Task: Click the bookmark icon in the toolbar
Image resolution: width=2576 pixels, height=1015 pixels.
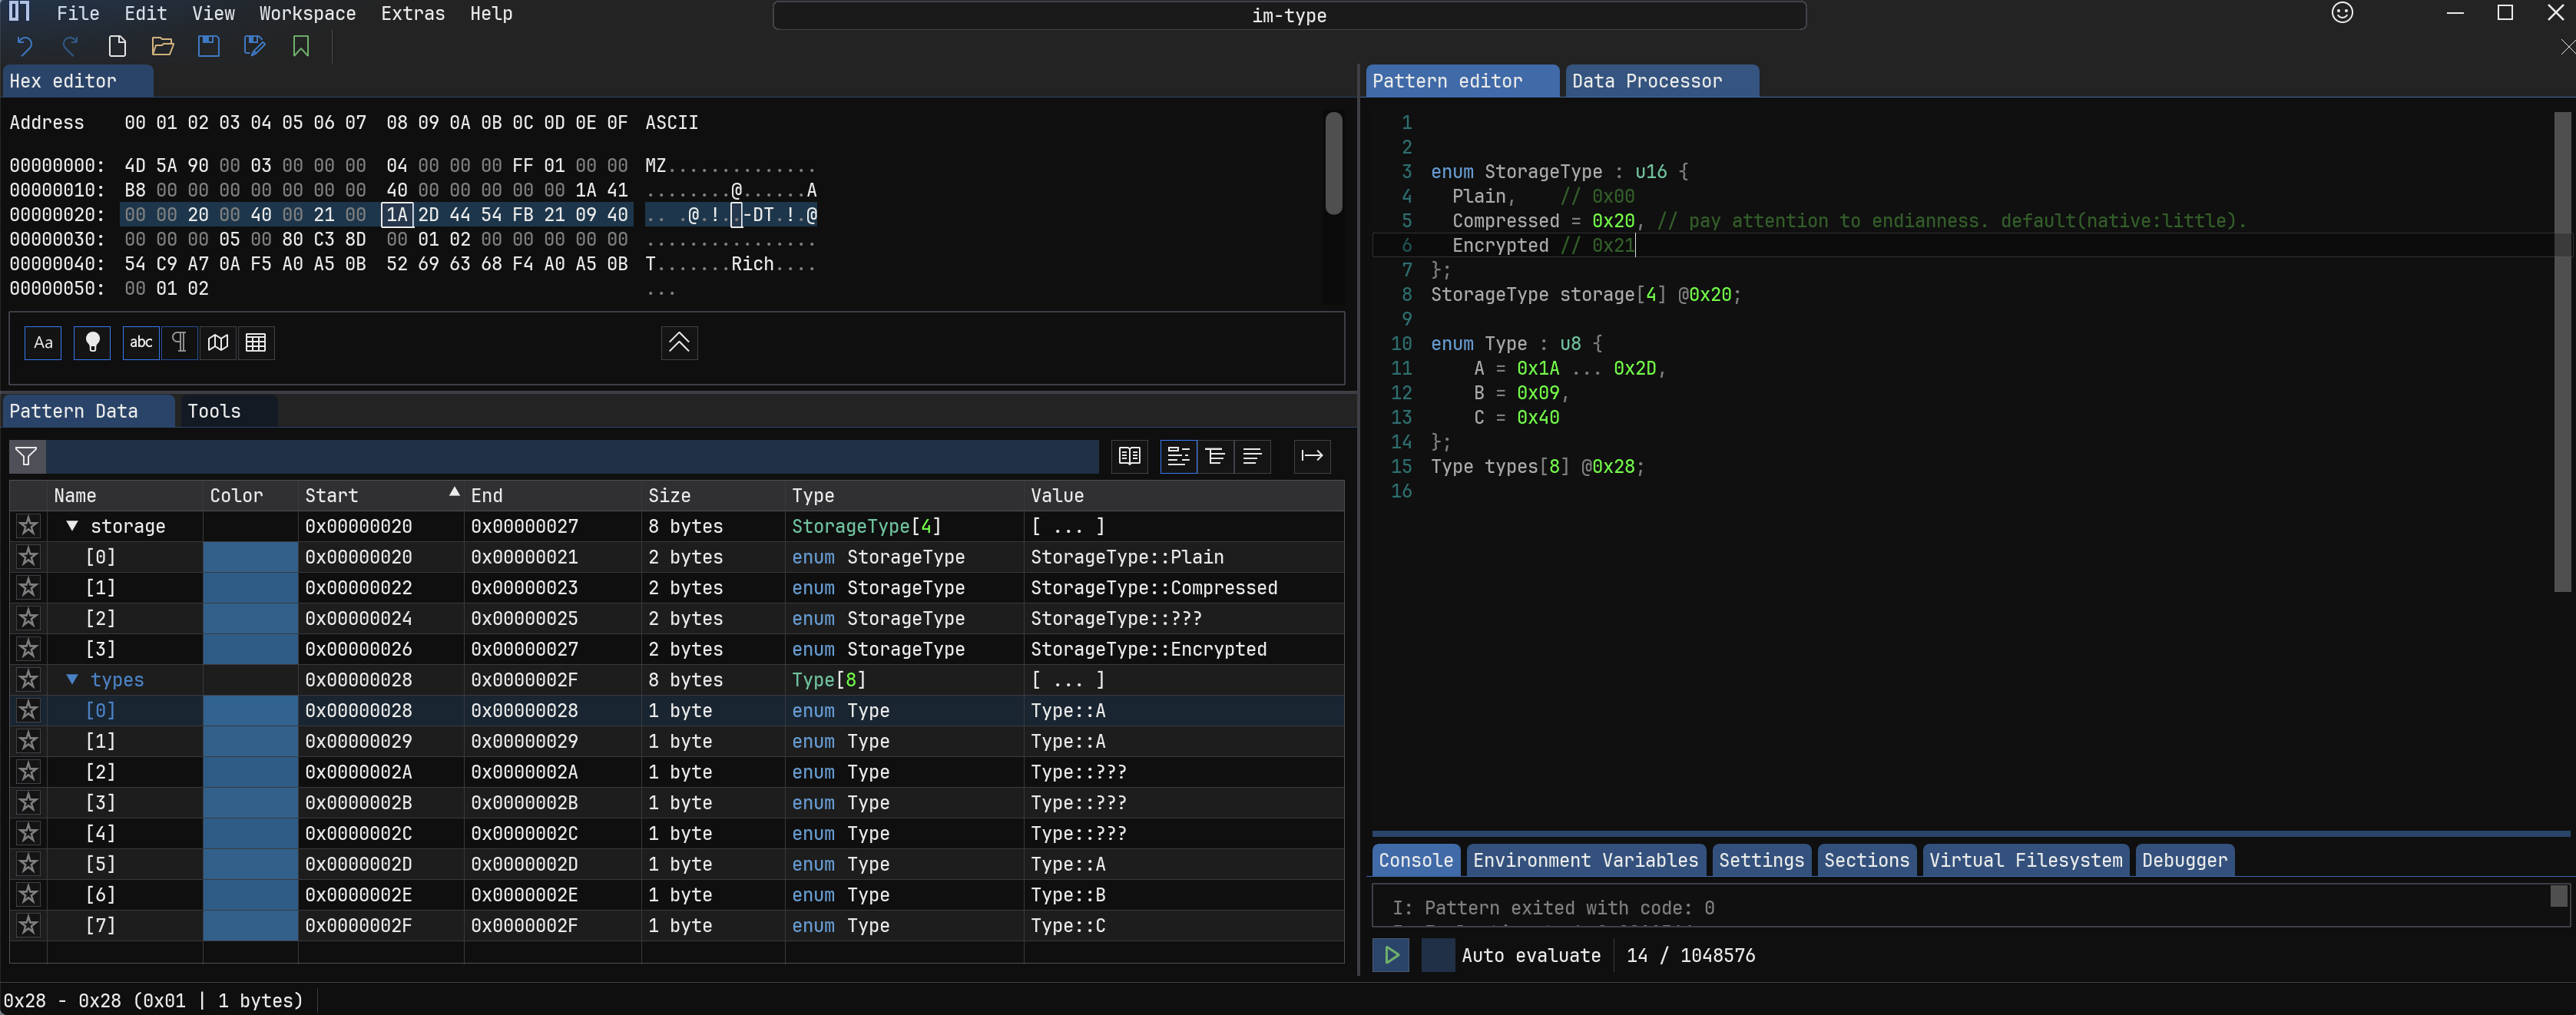Action: pyautogui.click(x=300, y=46)
